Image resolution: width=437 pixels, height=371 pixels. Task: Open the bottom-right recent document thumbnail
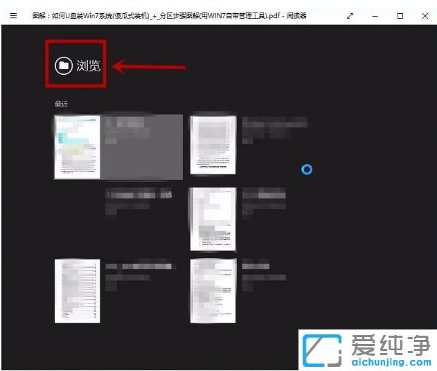[213, 291]
